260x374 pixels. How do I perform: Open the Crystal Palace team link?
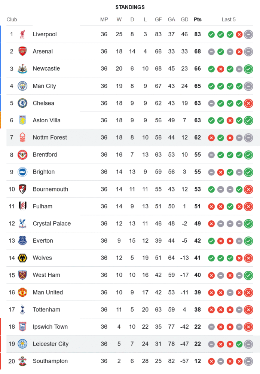click(52, 224)
